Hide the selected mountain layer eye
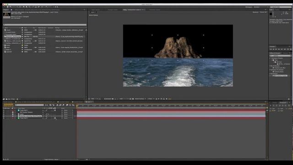The height and width of the screenshot is (165, 293). point(3,116)
